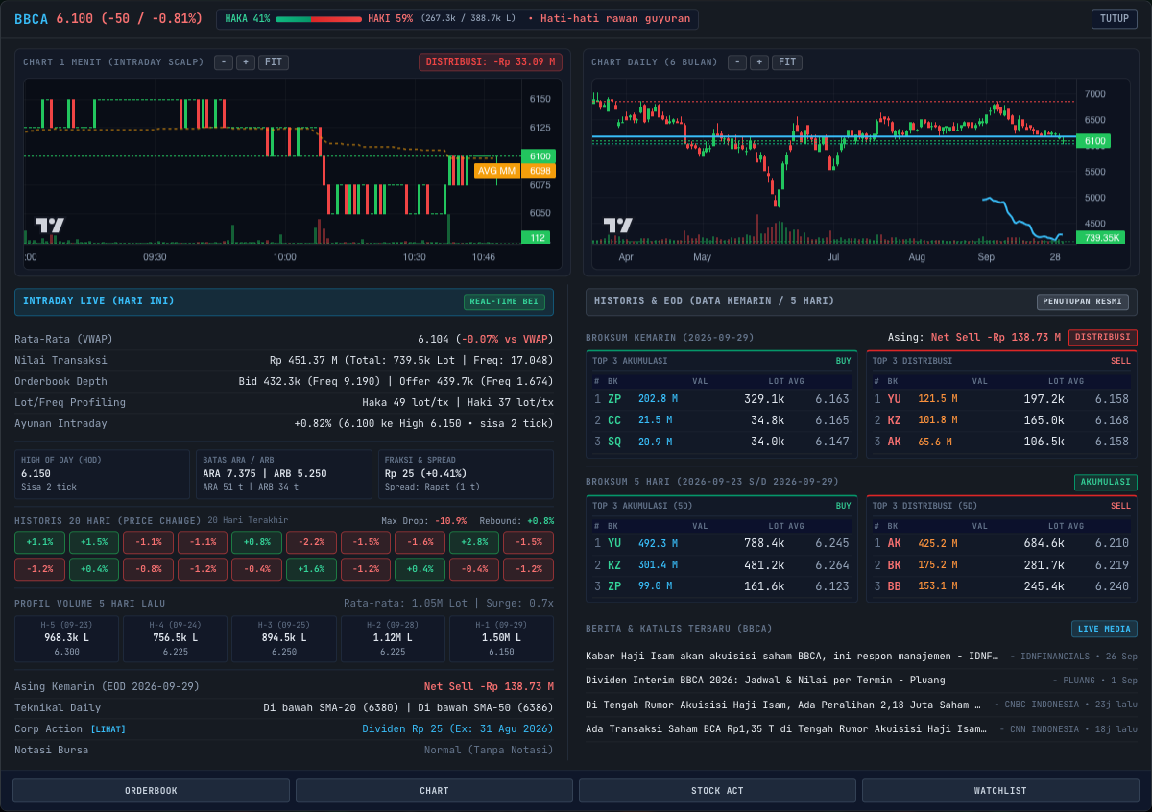Click the REAL-TIME BEI badge
Image resolution: width=1152 pixels, height=812 pixels.
(505, 302)
